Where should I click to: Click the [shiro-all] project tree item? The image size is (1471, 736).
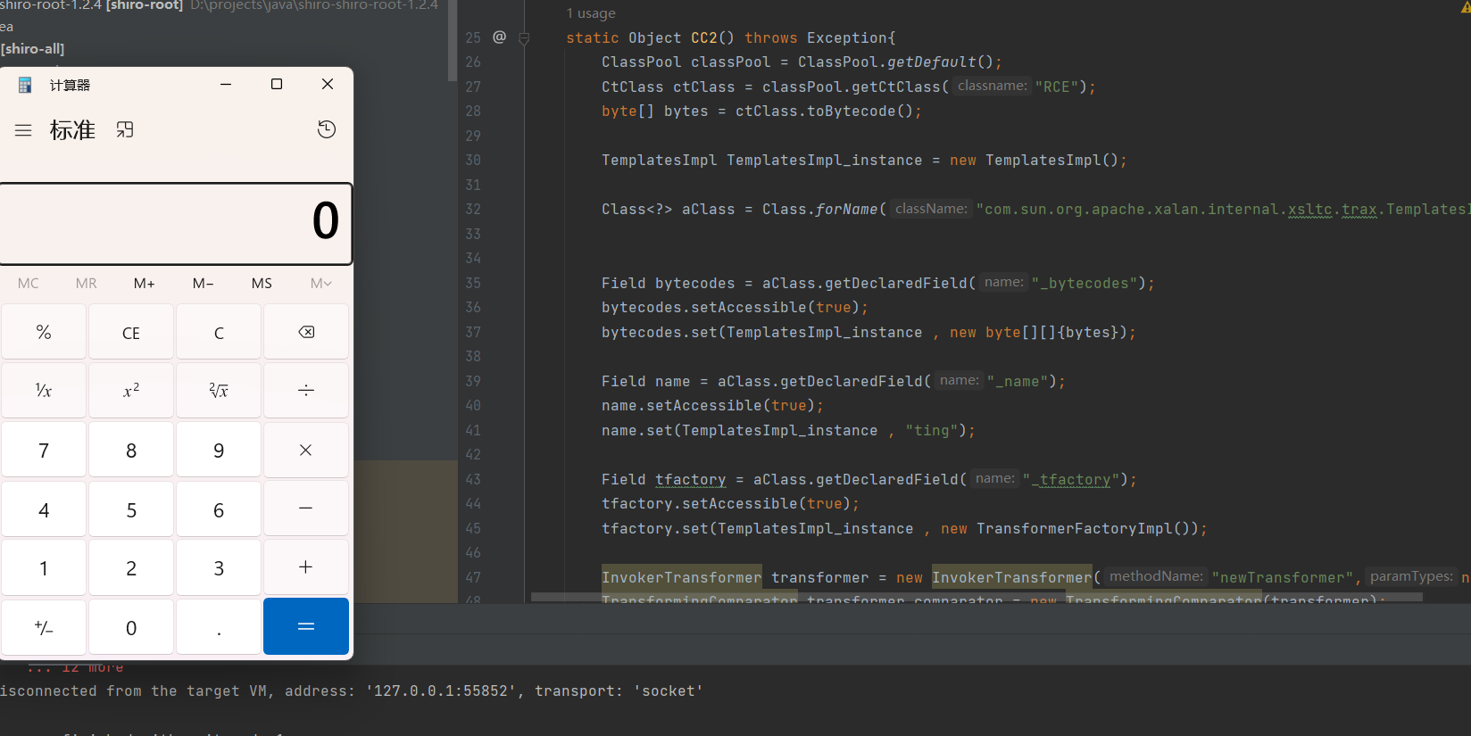tap(32, 49)
